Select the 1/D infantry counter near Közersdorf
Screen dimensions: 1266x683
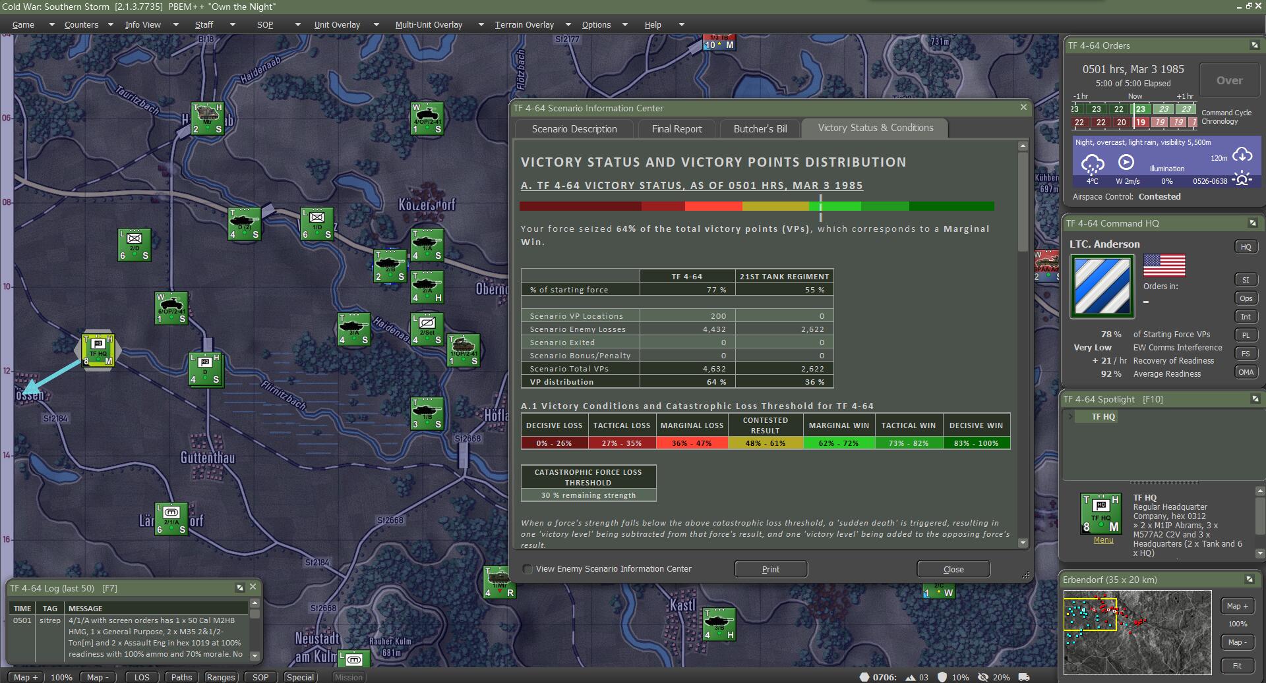(317, 224)
